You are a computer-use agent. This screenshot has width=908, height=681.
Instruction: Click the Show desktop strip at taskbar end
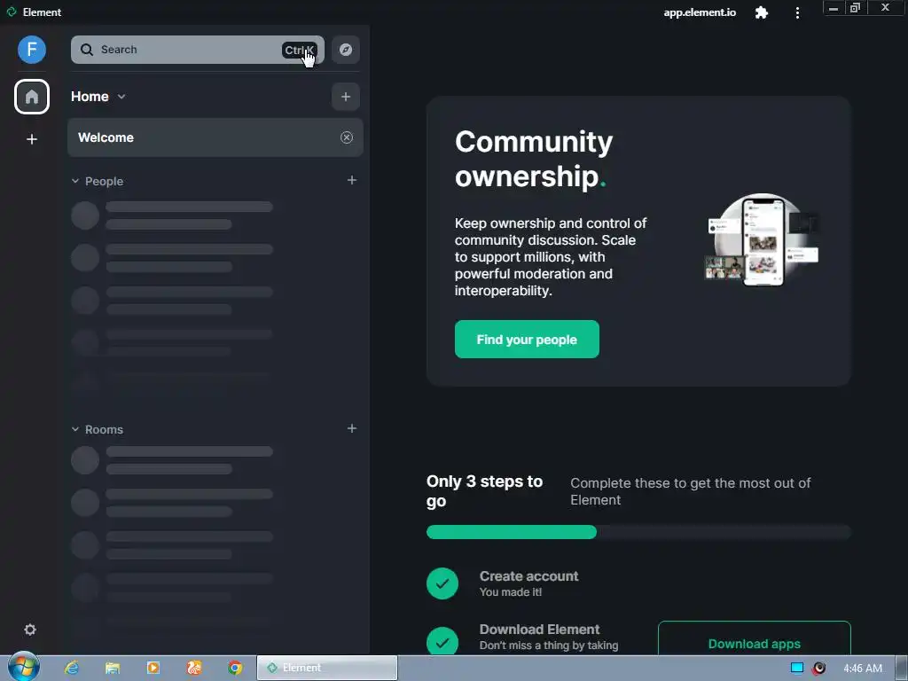tap(902, 668)
